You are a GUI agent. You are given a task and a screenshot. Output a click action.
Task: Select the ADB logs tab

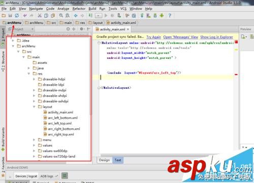[47, 176]
